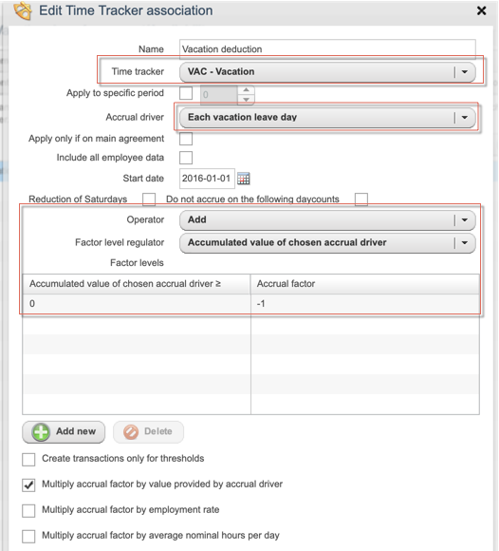This screenshot has height=551, width=499.
Task: Open the Operator Add dropdown
Action: (x=327, y=220)
